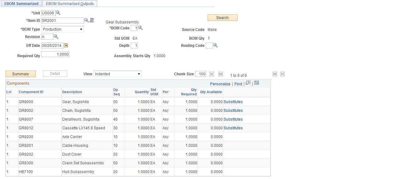Sort by Qty Available column header
This screenshot has height=179, width=393.
(x=211, y=92)
